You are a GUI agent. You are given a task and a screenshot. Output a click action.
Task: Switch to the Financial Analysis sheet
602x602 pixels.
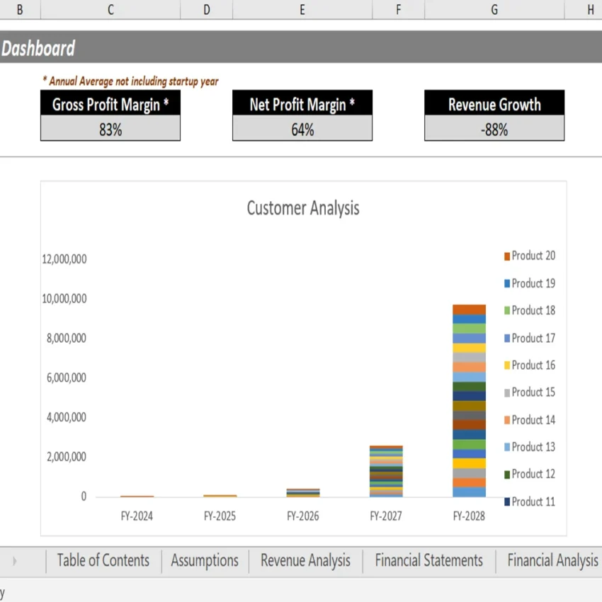551,560
